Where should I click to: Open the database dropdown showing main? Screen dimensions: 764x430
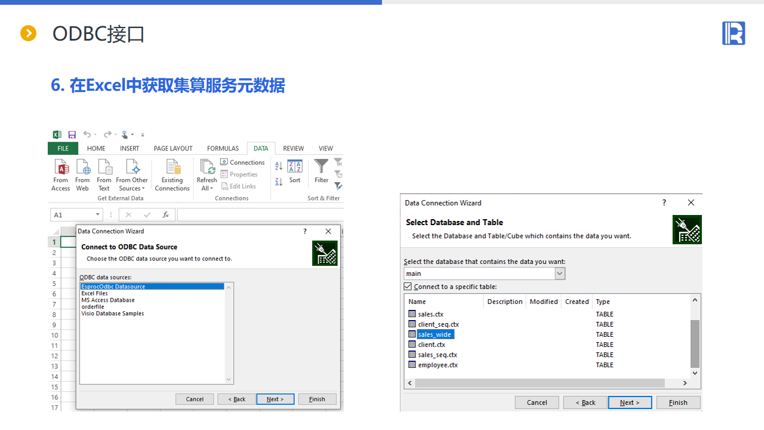pos(560,274)
